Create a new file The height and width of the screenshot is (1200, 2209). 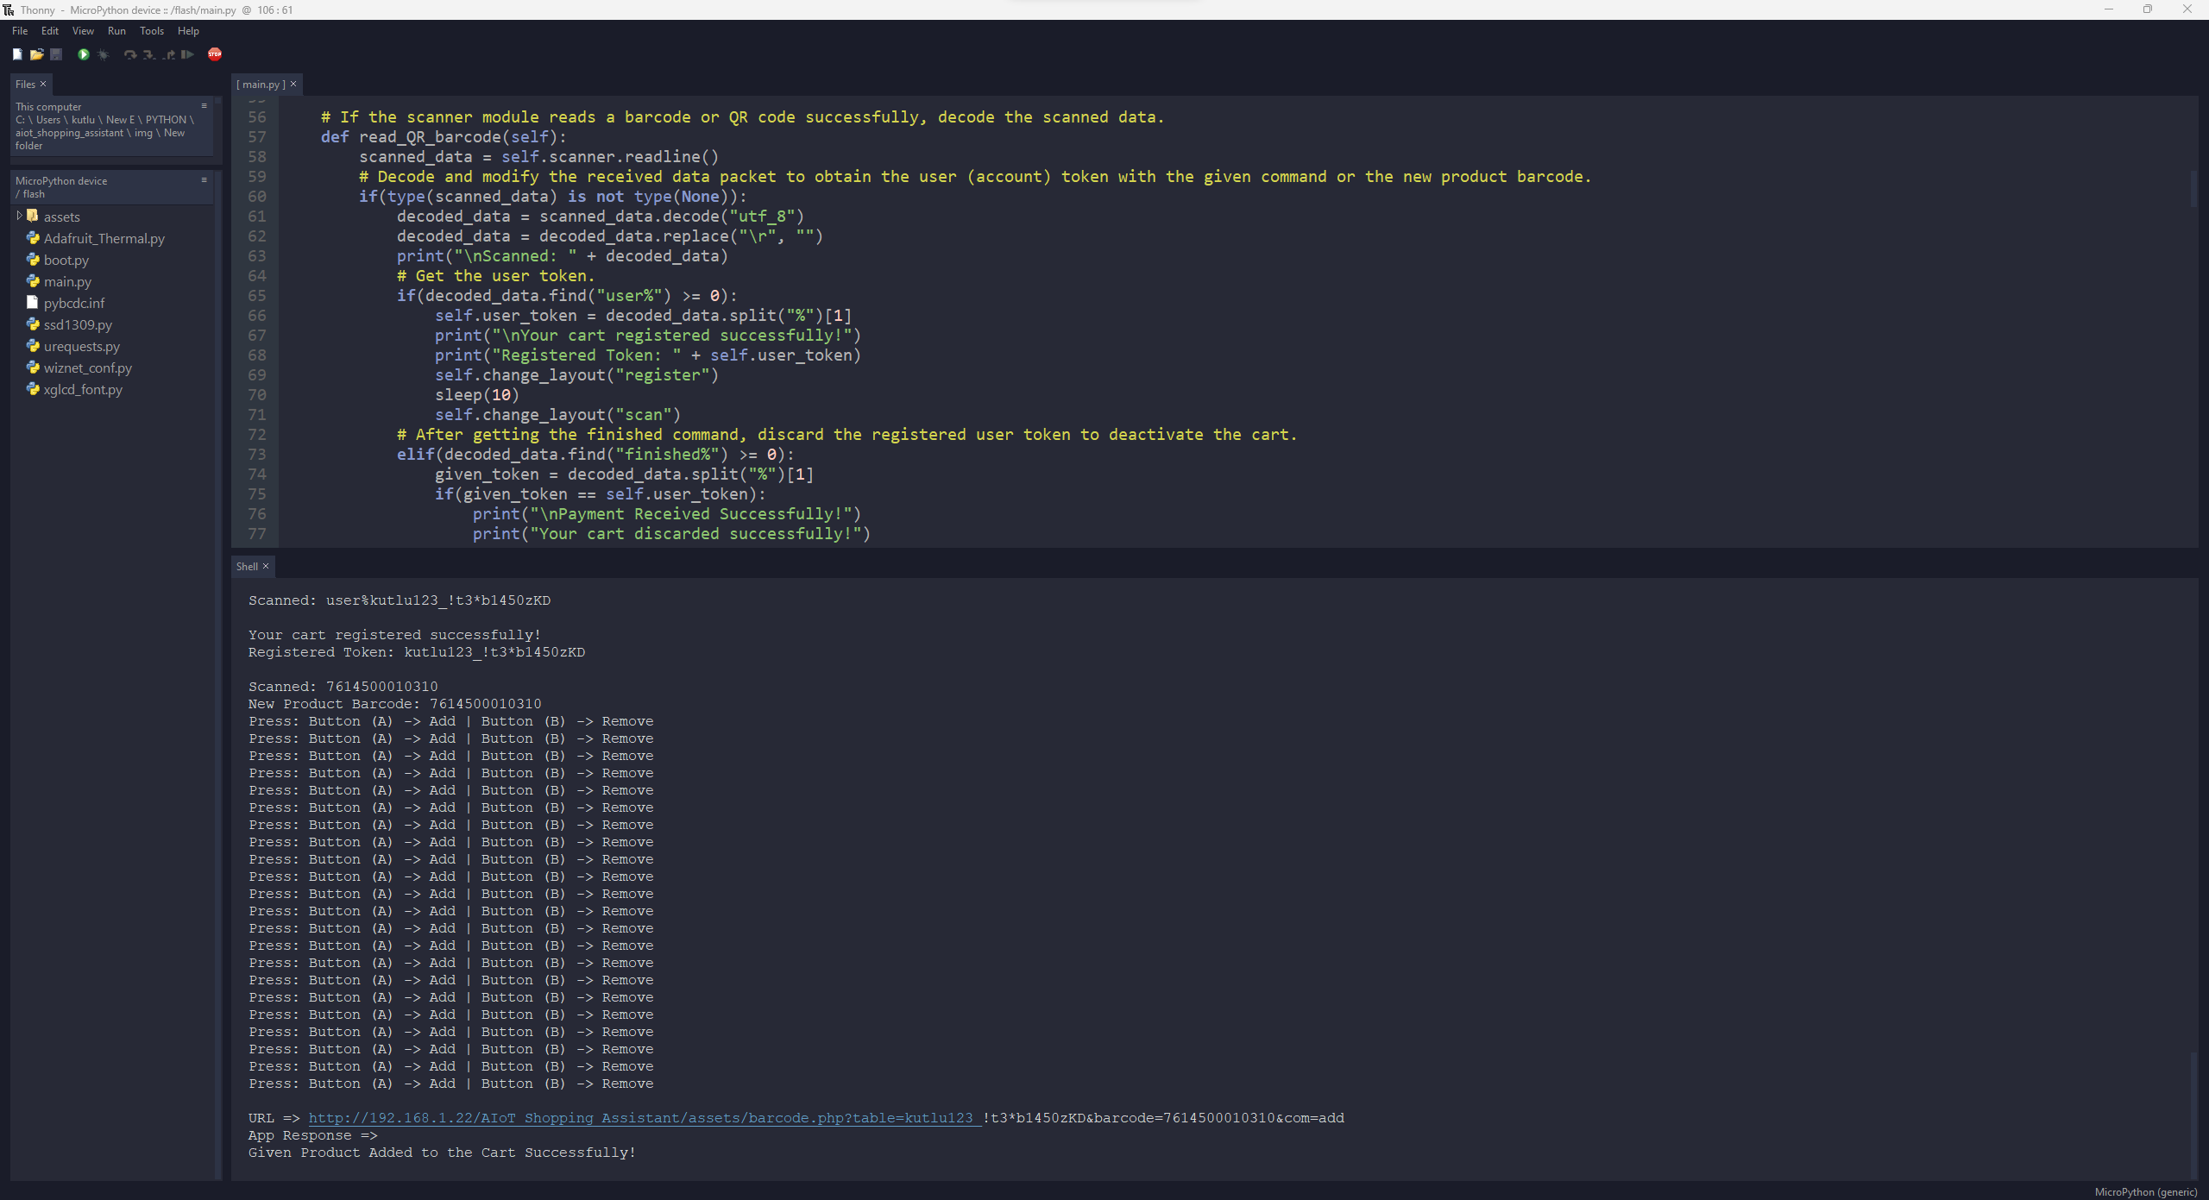pyautogui.click(x=17, y=54)
